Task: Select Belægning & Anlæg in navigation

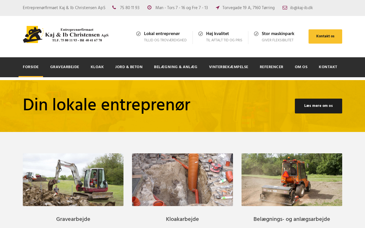Action: point(176,67)
